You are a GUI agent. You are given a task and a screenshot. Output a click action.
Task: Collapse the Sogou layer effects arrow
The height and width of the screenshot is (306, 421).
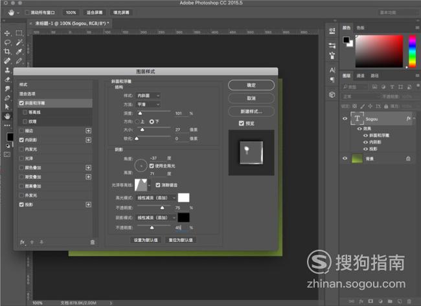[415, 118]
